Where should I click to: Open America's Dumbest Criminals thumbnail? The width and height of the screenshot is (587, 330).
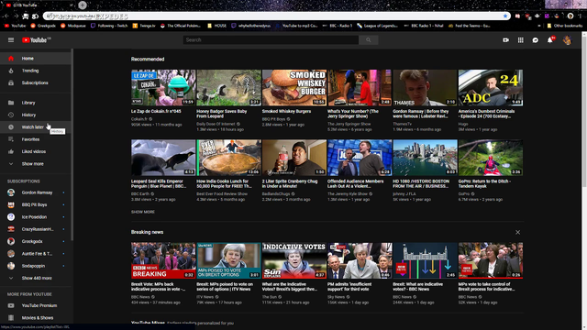pos(491,88)
